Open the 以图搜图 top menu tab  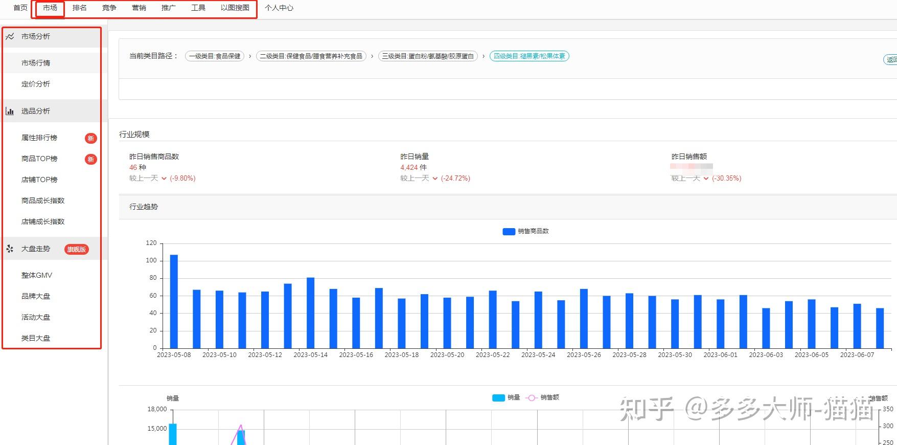235,8
